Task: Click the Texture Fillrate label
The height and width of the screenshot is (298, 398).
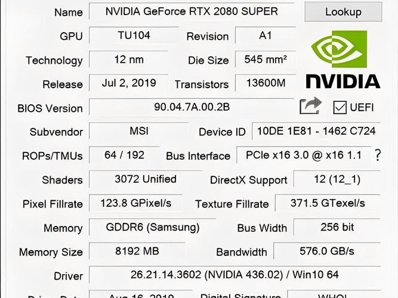Action: coord(232,204)
